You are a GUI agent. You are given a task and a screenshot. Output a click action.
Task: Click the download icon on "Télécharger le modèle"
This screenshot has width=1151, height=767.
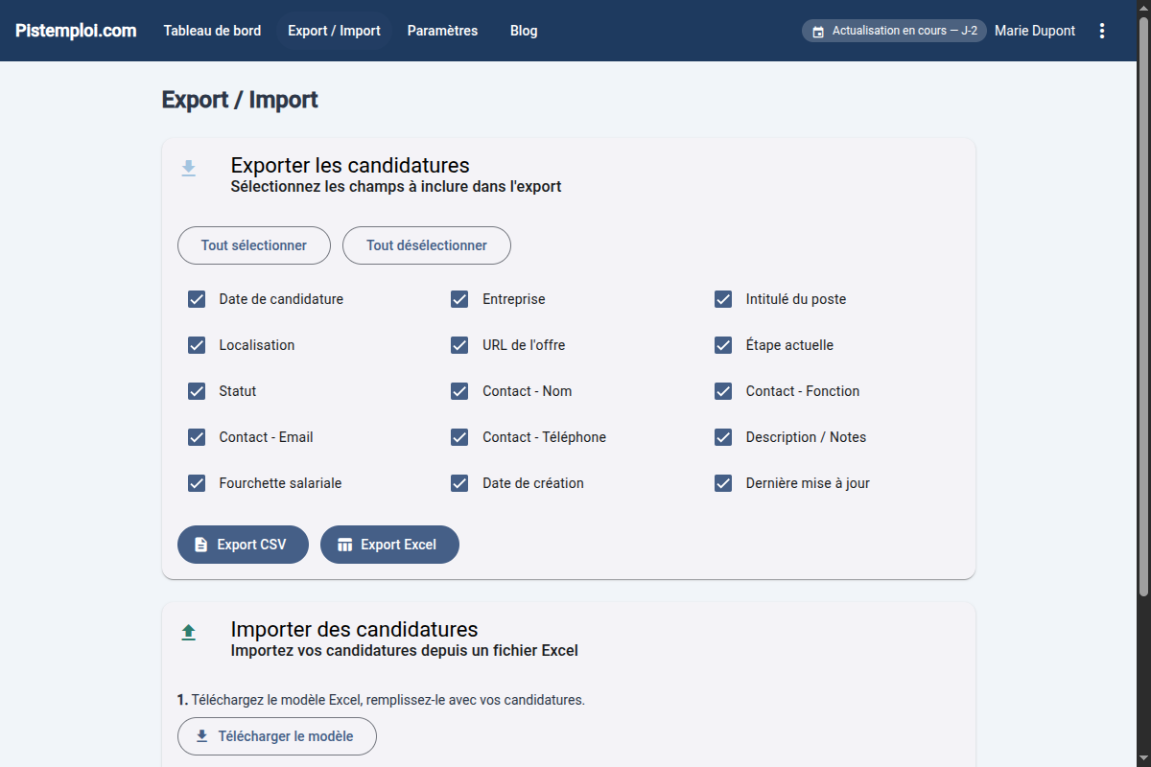click(x=202, y=735)
